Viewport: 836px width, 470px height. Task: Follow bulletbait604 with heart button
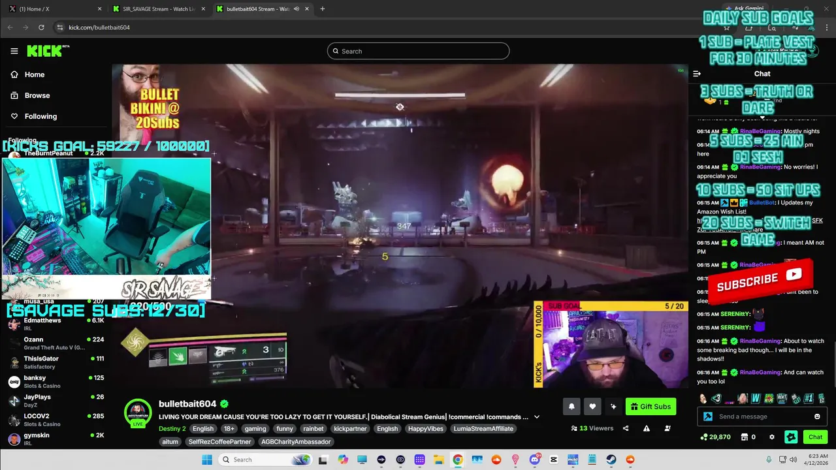(592, 407)
